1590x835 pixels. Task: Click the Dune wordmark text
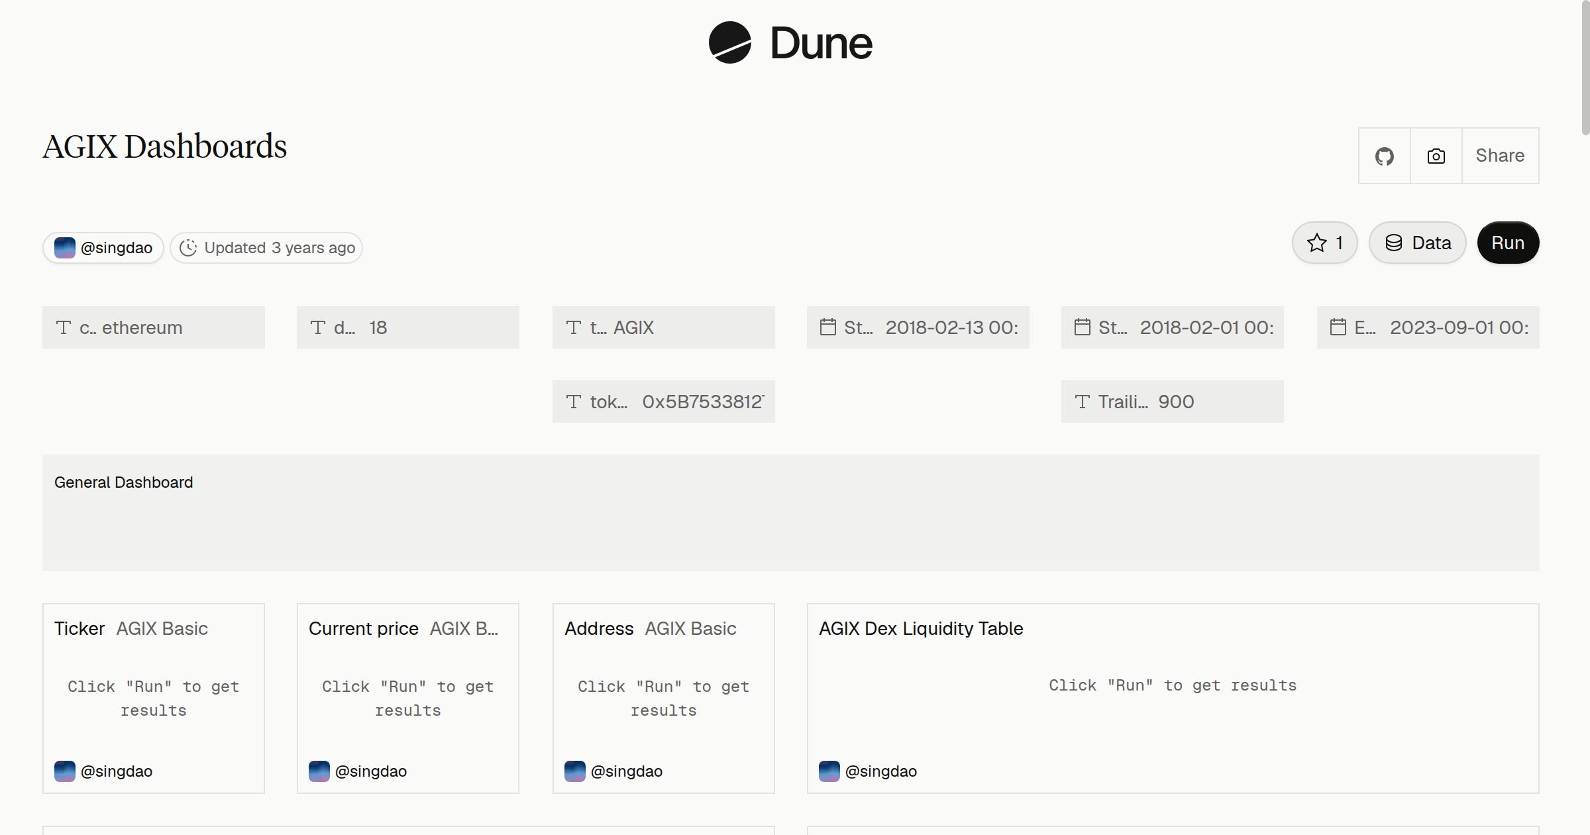[x=821, y=43]
